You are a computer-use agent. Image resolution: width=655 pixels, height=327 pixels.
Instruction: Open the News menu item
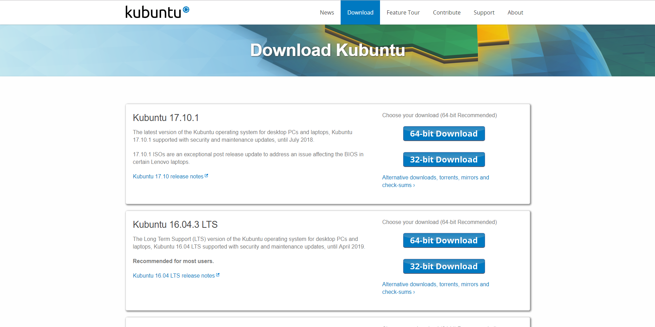coord(327,12)
